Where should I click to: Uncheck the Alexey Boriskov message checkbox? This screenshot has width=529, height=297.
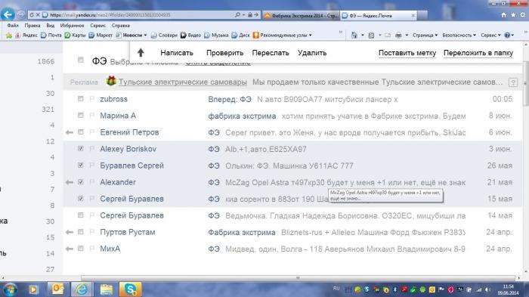point(80,148)
